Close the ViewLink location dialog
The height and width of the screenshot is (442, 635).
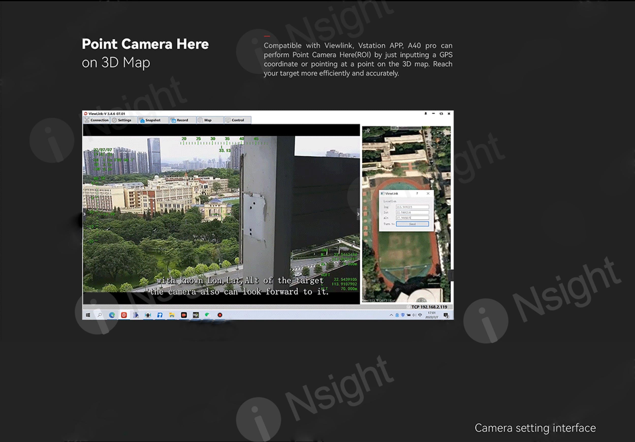[x=428, y=193]
